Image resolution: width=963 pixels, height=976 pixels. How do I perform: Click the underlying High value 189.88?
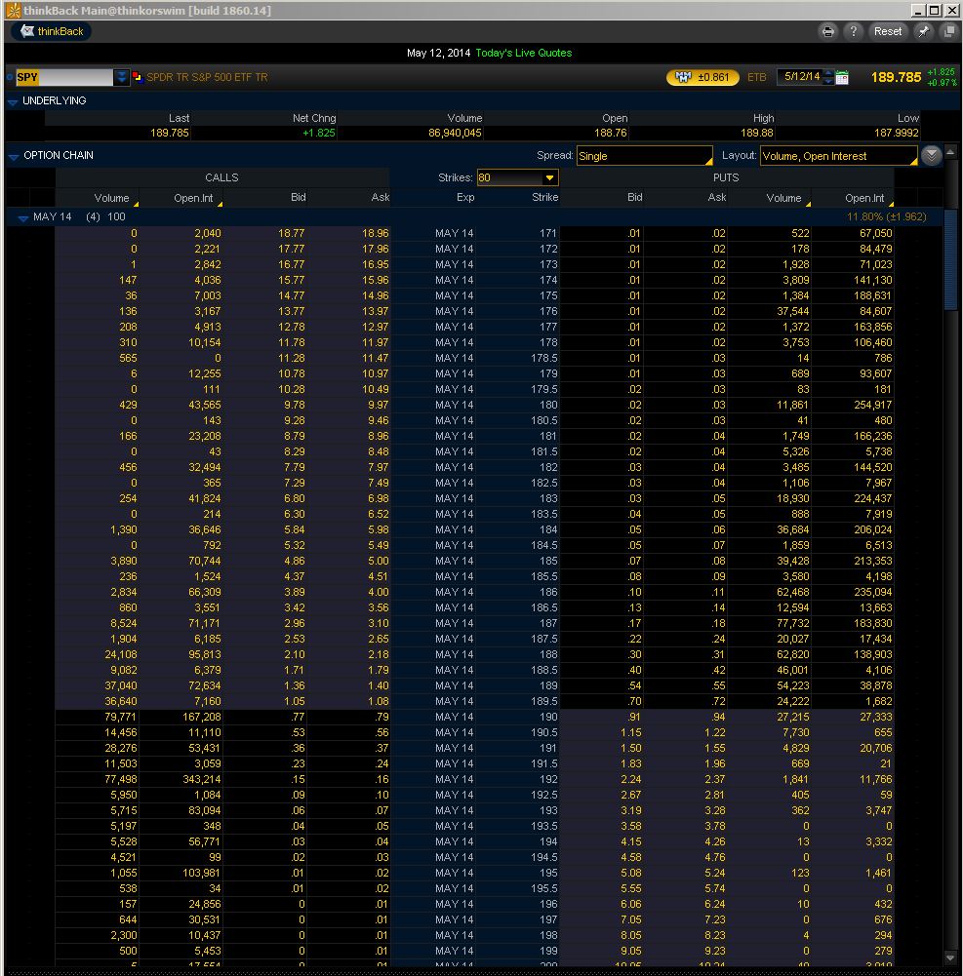coord(757,133)
